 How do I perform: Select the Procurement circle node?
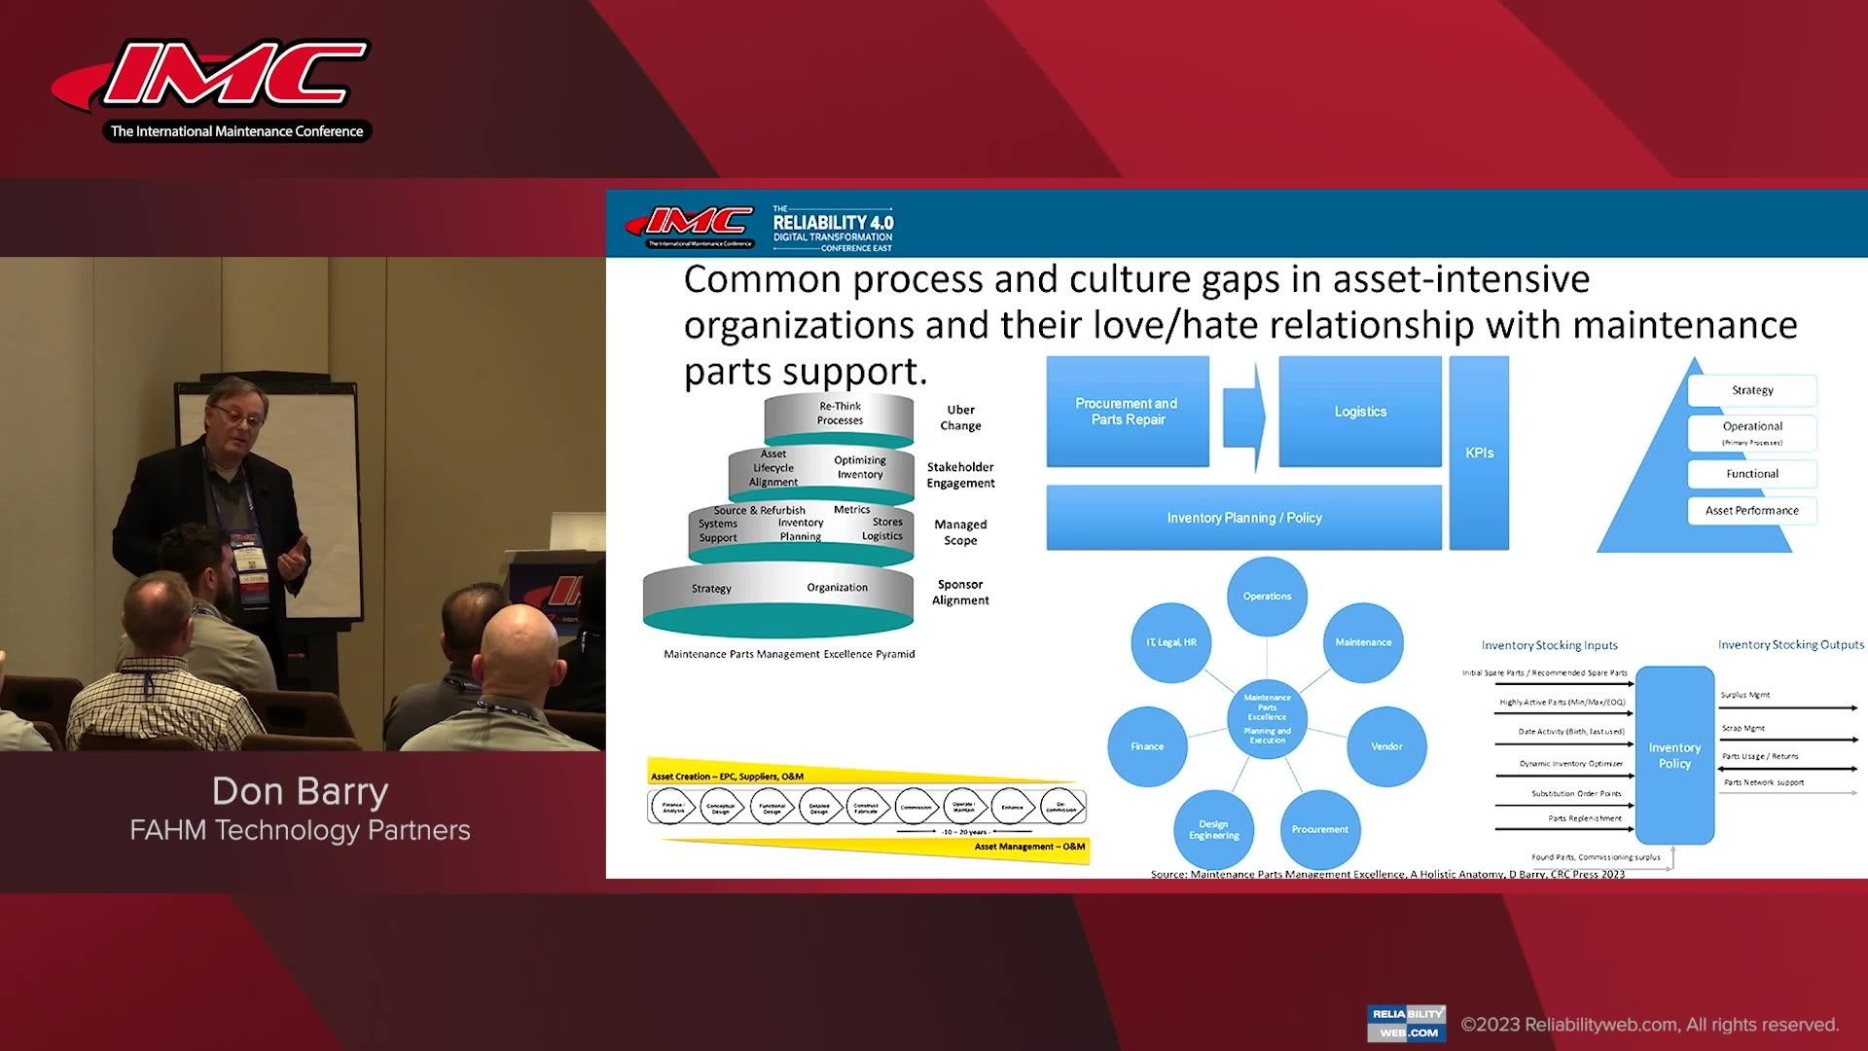click(1319, 829)
